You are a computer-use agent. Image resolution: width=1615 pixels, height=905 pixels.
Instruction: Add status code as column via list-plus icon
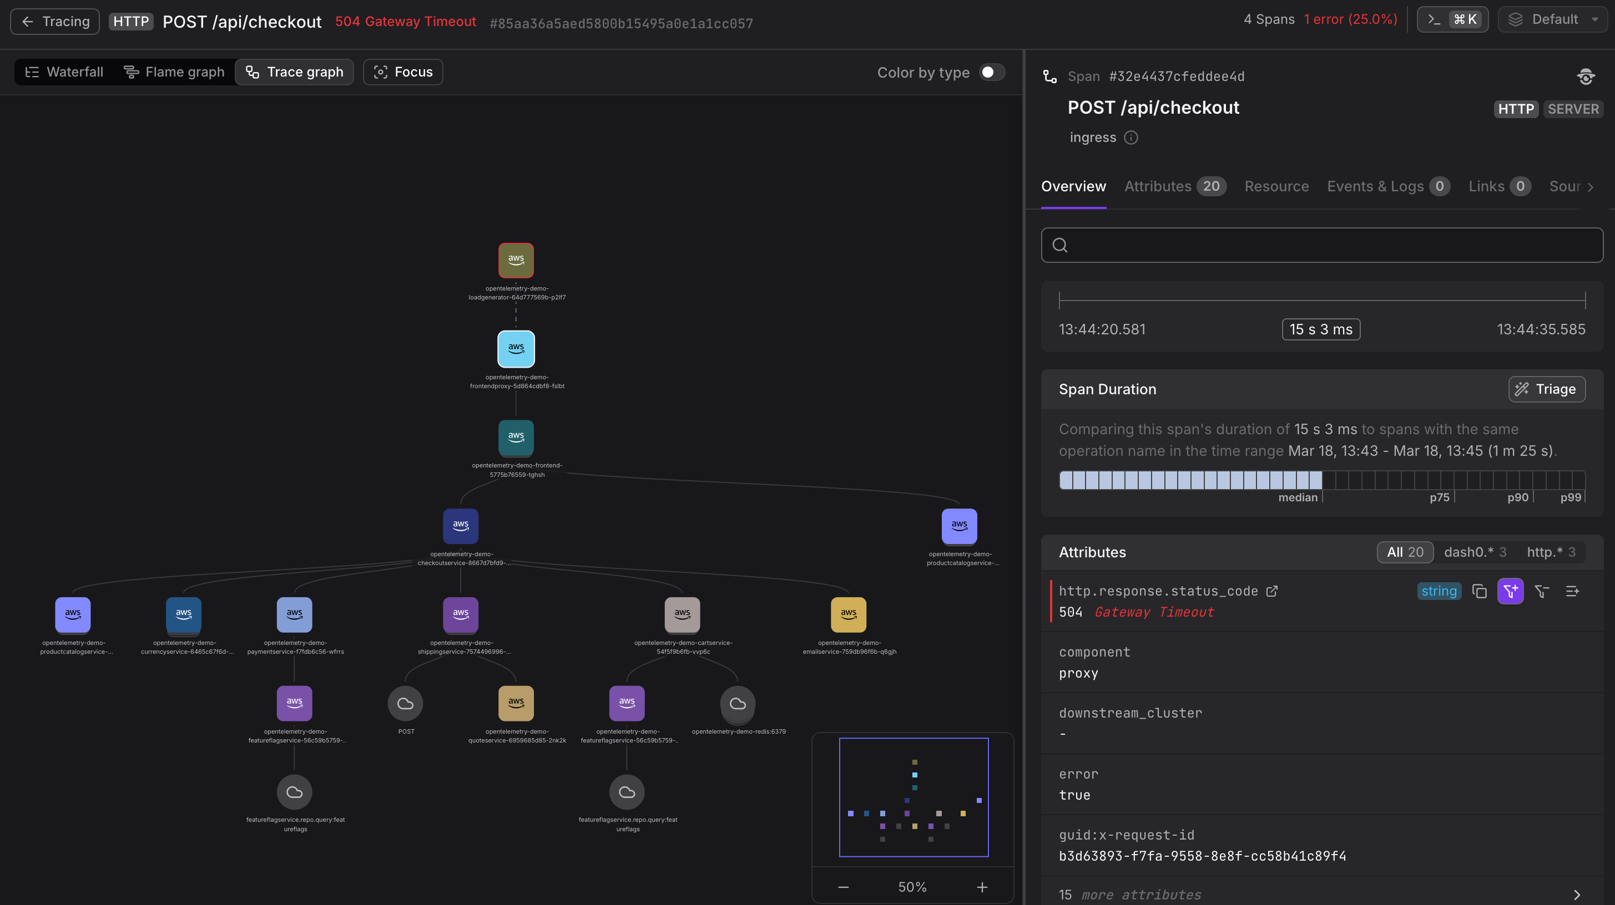tap(1572, 591)
